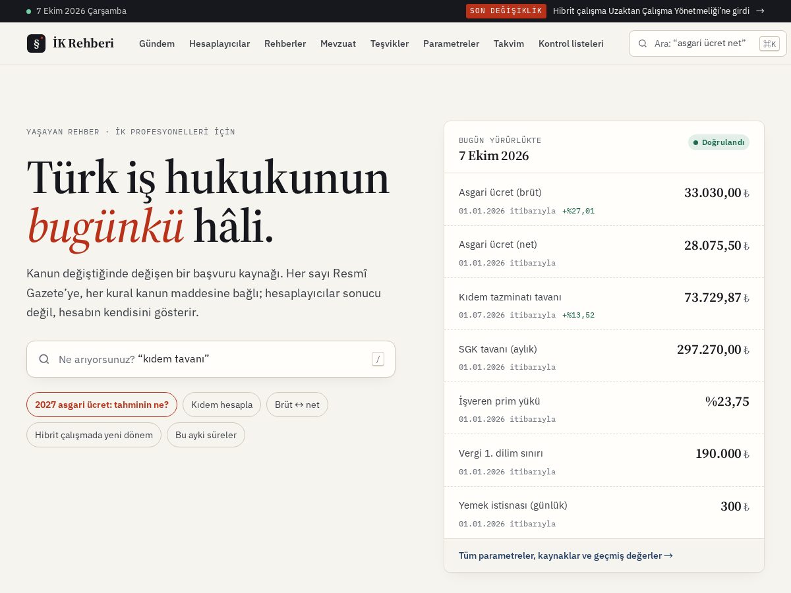Screen dimensions: 791x593
Task: Open the Parametreler section
Action: (451, 43)
